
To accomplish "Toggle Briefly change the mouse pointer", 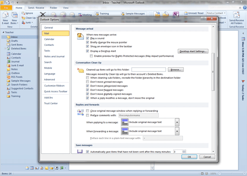I will pos(87,42).
